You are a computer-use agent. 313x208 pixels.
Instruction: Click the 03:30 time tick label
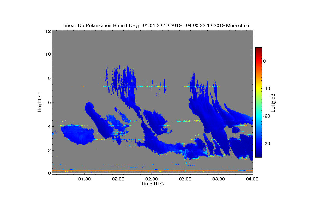[219, 179]
